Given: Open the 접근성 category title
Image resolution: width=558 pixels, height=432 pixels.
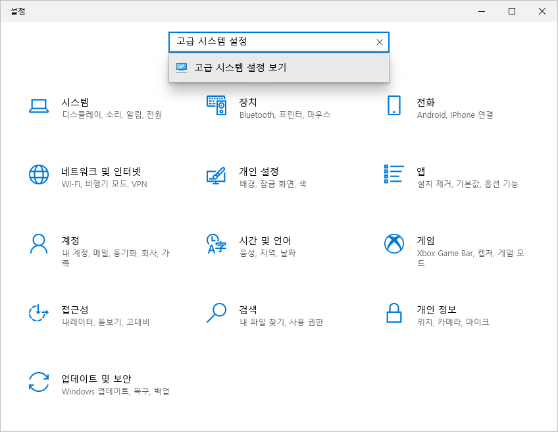Looking at the screenshot, I should tap(75, 310).
